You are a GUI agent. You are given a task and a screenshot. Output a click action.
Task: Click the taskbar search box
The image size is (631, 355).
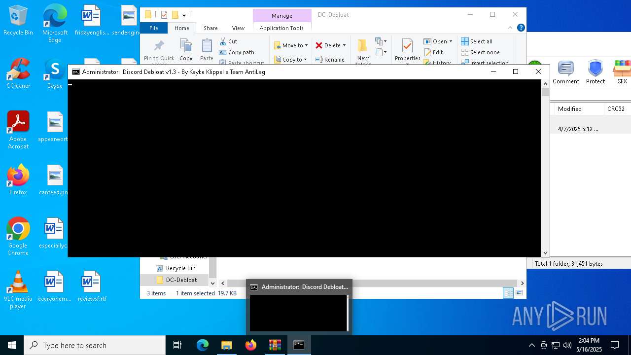[95, 345]
